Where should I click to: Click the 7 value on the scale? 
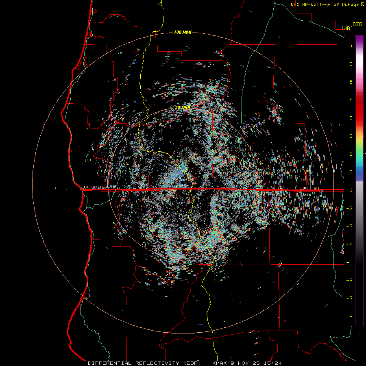pyautogui.click(x=351, y=46)
